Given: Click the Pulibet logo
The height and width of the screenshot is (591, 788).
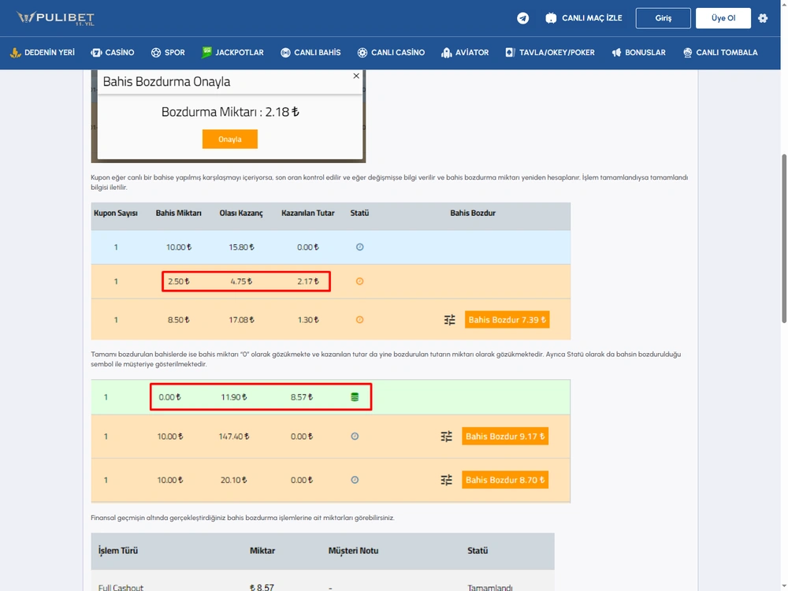Looking at the screenshot, I should (x=55, y=18).
